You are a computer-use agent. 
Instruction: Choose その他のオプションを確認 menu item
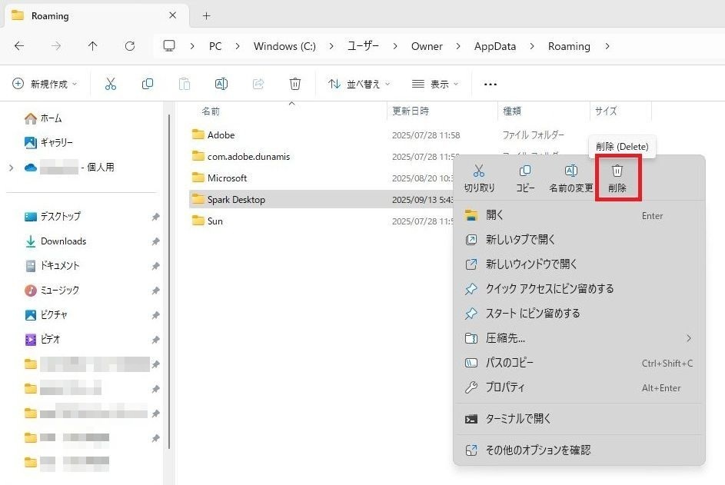point(537,450)
